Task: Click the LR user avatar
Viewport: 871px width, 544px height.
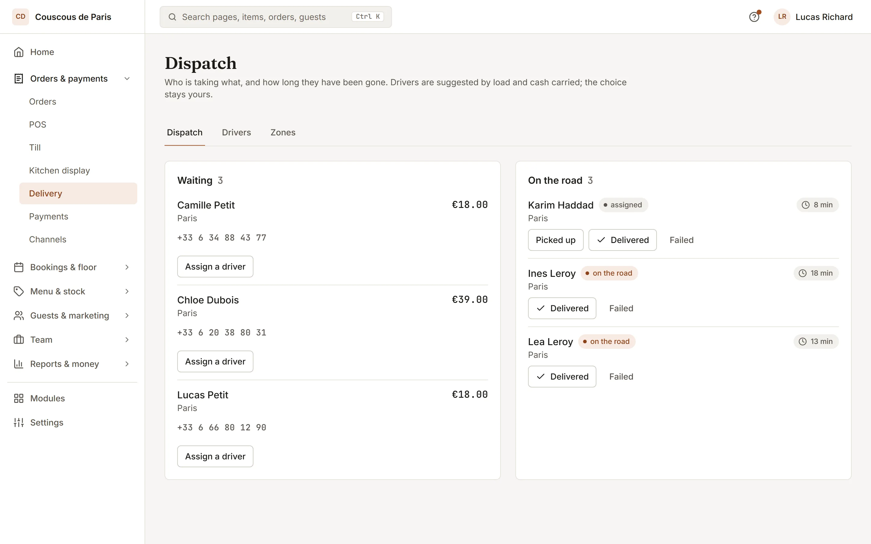Action: (782, 17)
